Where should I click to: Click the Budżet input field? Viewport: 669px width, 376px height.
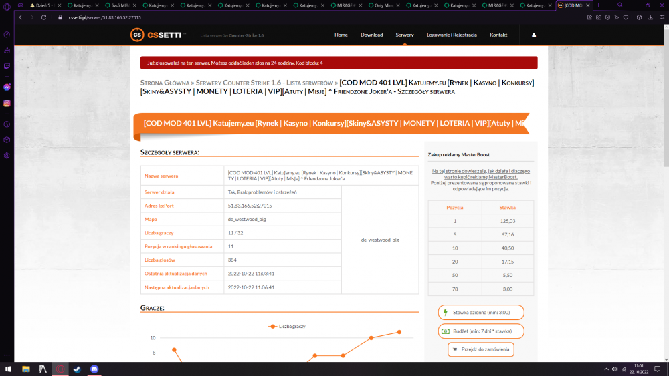click(x=481, y=331)
